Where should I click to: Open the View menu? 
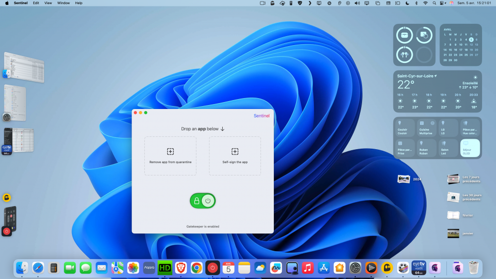[x=48, y=3]
